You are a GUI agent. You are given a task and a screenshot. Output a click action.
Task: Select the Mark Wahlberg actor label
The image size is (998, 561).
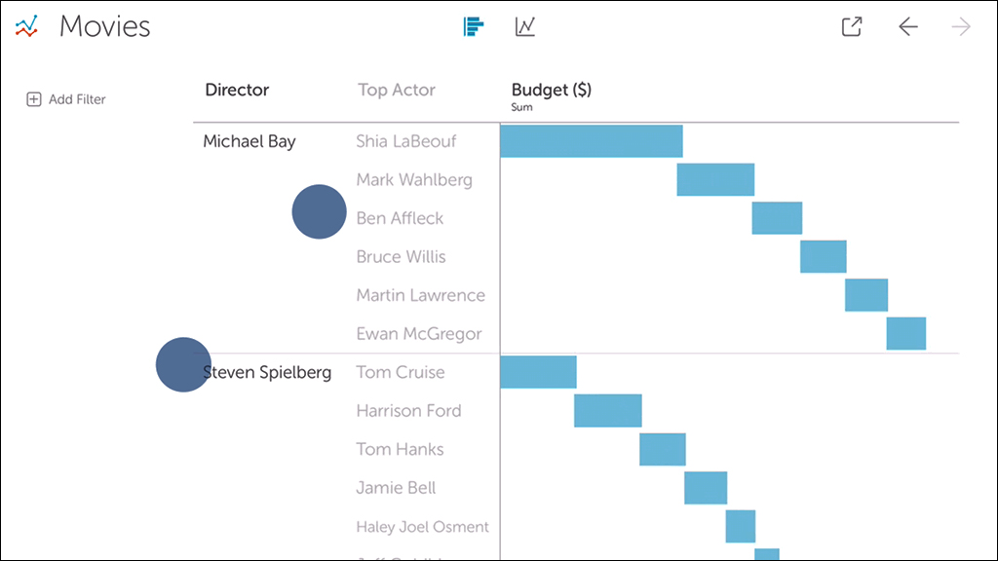(414, 179)
